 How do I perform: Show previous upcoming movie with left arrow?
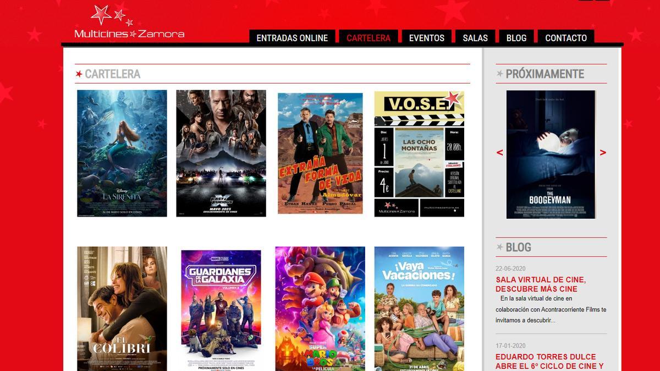[499, 153]
